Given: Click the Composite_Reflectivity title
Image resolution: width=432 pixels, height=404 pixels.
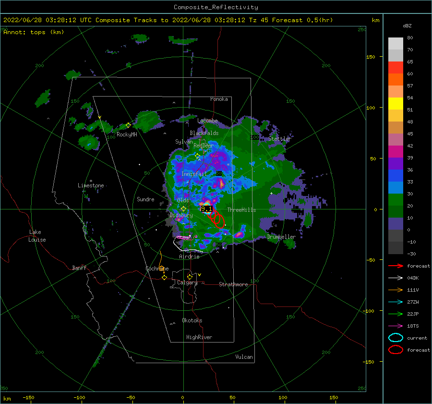Looking at the screenshot, I should coord(216,7).
